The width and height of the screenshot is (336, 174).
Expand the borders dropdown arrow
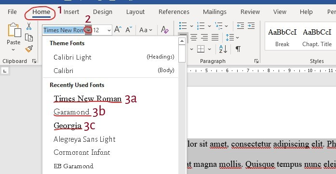pos(209,50)
